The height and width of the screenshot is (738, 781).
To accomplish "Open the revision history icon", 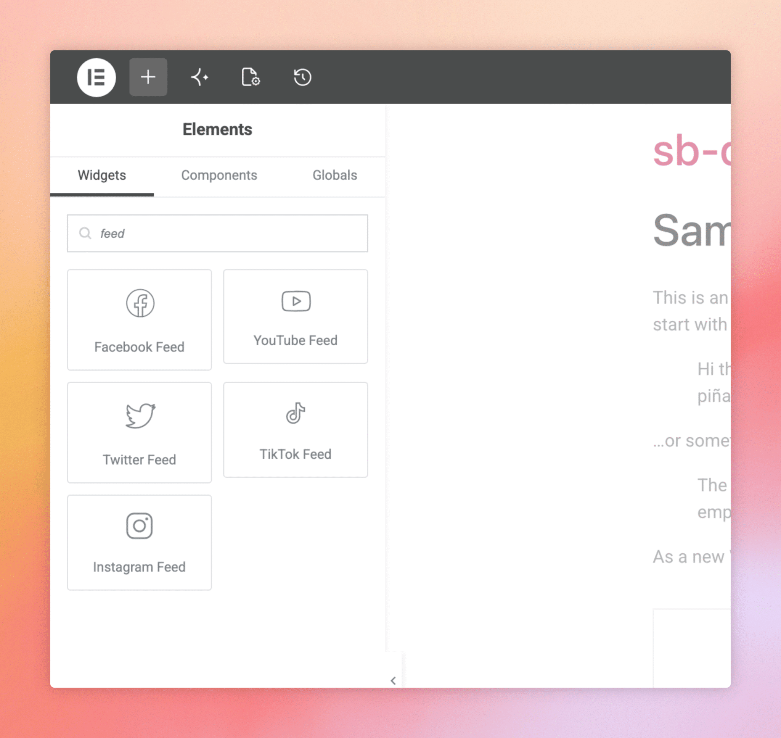I will click(302, 77).
